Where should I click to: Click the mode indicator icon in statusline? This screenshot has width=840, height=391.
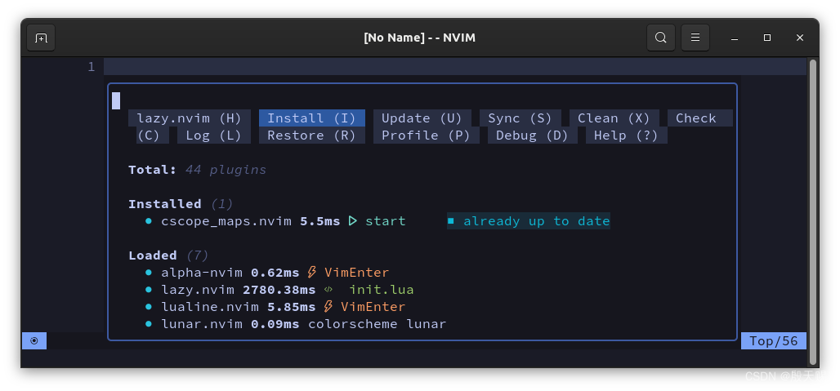pos(34,340)
